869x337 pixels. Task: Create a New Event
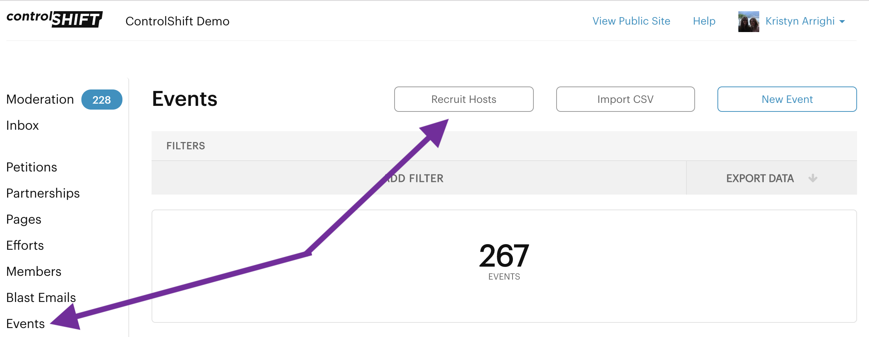tap(787, 99)
